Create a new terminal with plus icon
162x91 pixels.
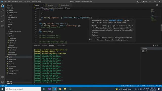tap(153, 45)
